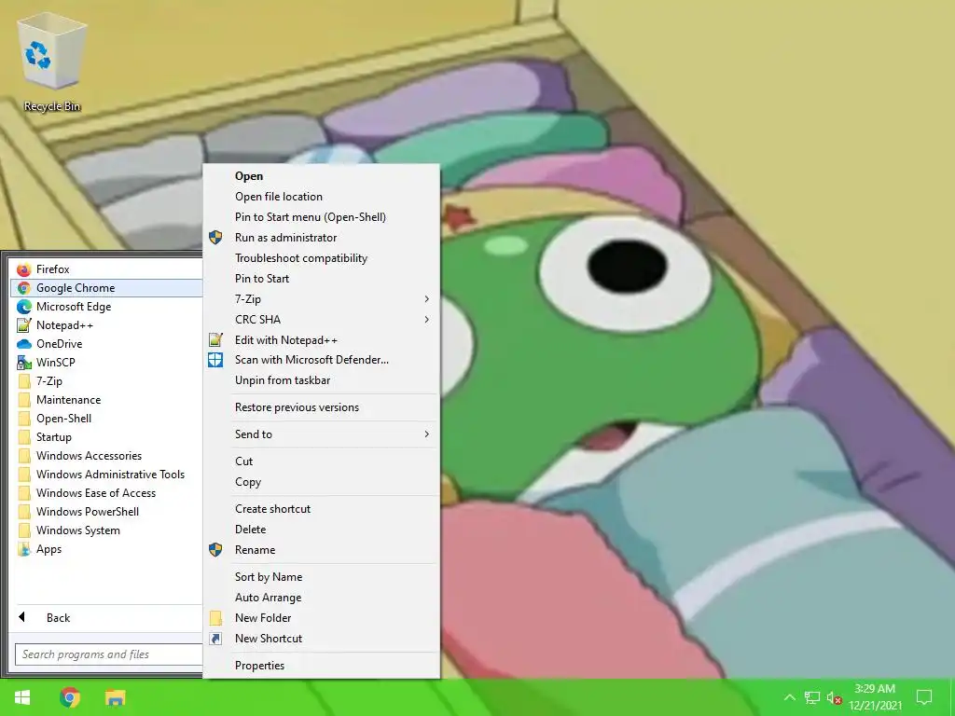Open the Recycle Bin desktop icon
The width and height of the screenshot is (955, 716).
click(52, 63)
